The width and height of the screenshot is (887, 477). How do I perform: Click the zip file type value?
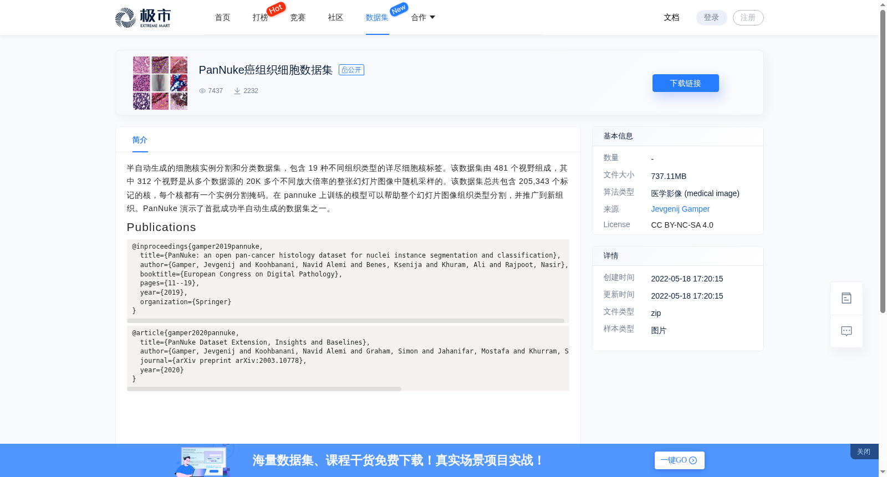tap(656, 313)
